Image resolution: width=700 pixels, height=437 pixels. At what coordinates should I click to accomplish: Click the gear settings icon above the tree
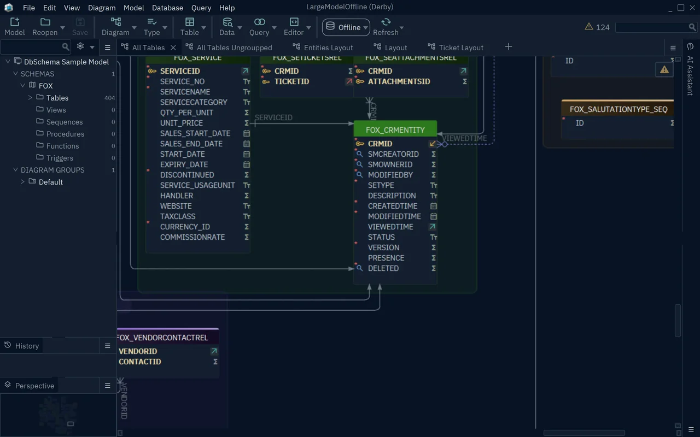coord(80,46)
